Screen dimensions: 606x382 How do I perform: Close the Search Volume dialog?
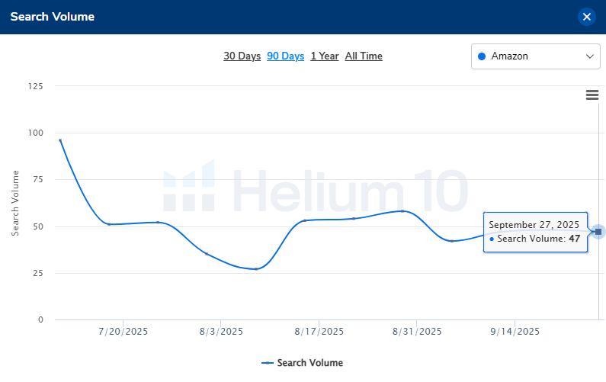586,17
